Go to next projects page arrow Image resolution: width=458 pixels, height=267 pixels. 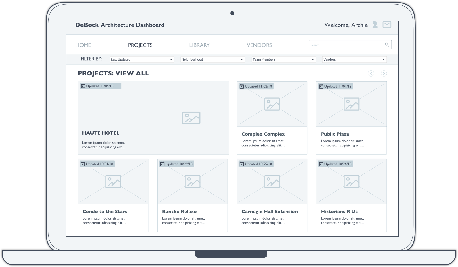pos(384,73)
